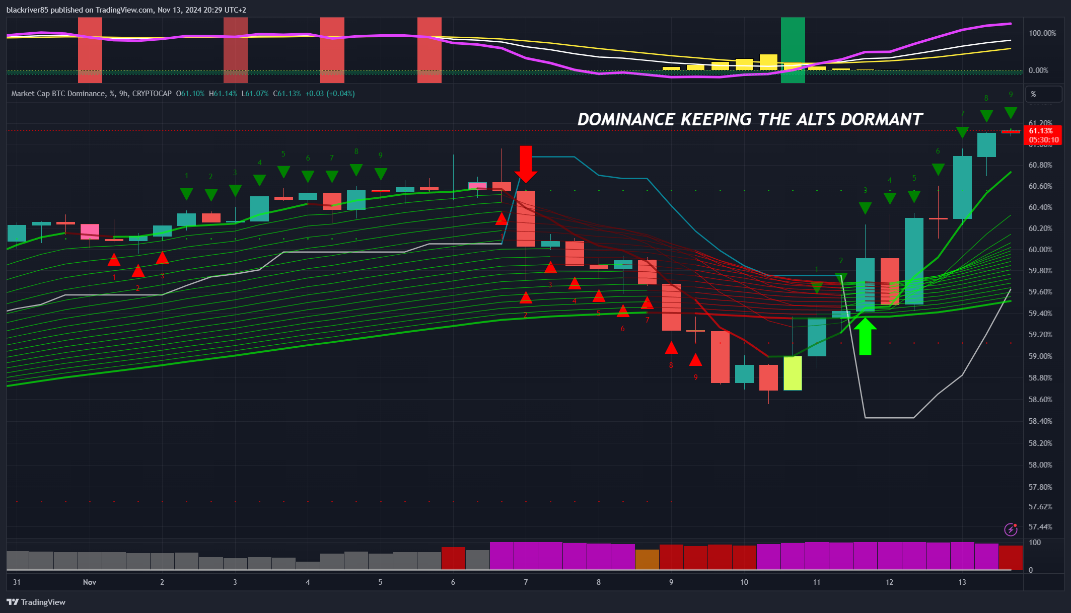Click the 59.20% price axis label
The width and height of the screenshot is (1071, 613).
click(x=1040, y=335)
